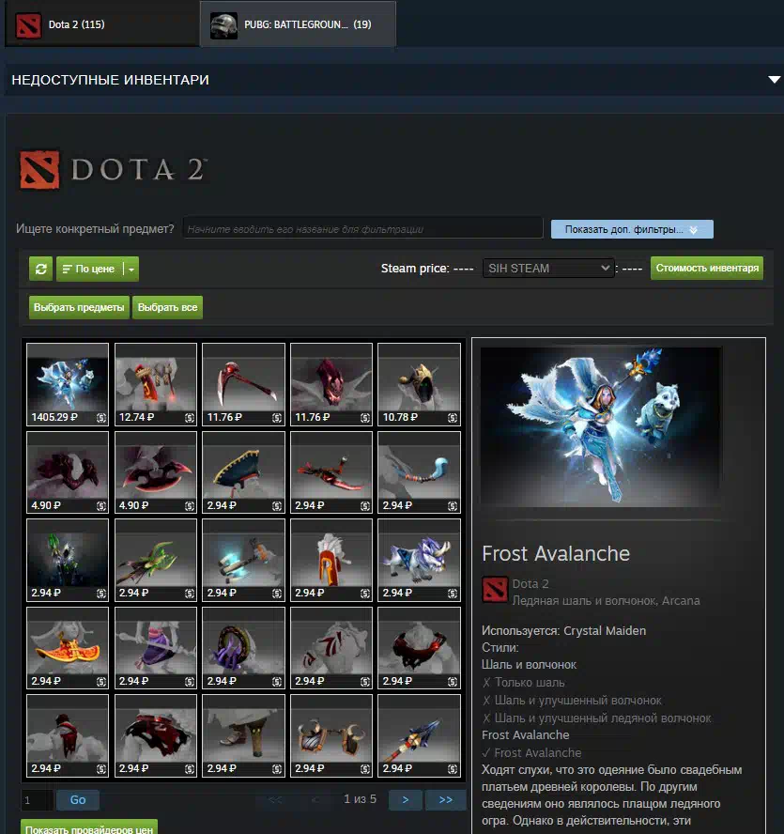The height and width of the screenshot is (834, 784).
Task: Click the Стоимость инвентаря button
Action: (x=707, y=268)
